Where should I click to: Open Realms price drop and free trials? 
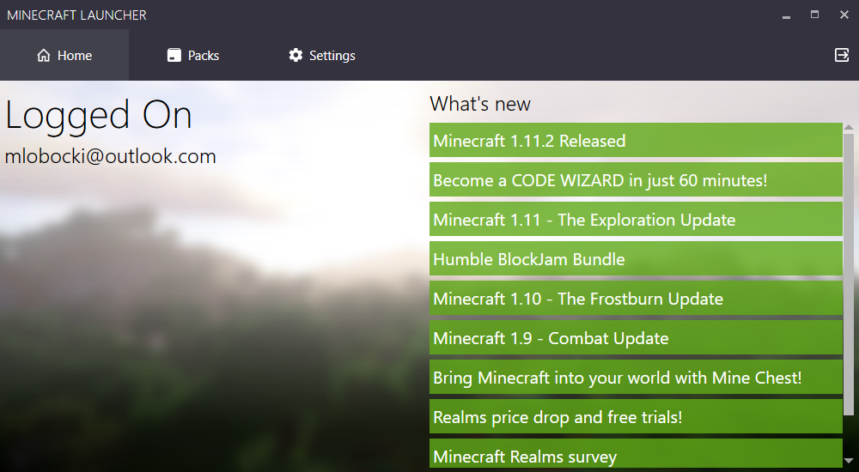coord(636,416)
